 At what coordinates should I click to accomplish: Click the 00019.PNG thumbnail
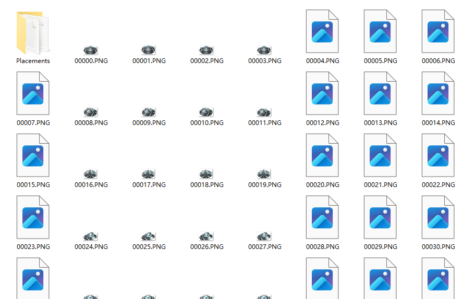pyautogui.click(x=264, y=174)
